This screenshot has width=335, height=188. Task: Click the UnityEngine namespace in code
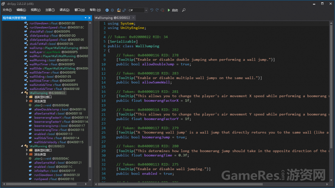[133, 28]
